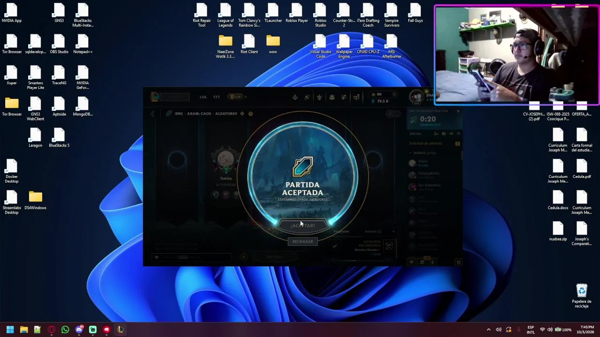Open the OBS Studio desktop icon
The image size is (600, 337).
click(59, 44)
